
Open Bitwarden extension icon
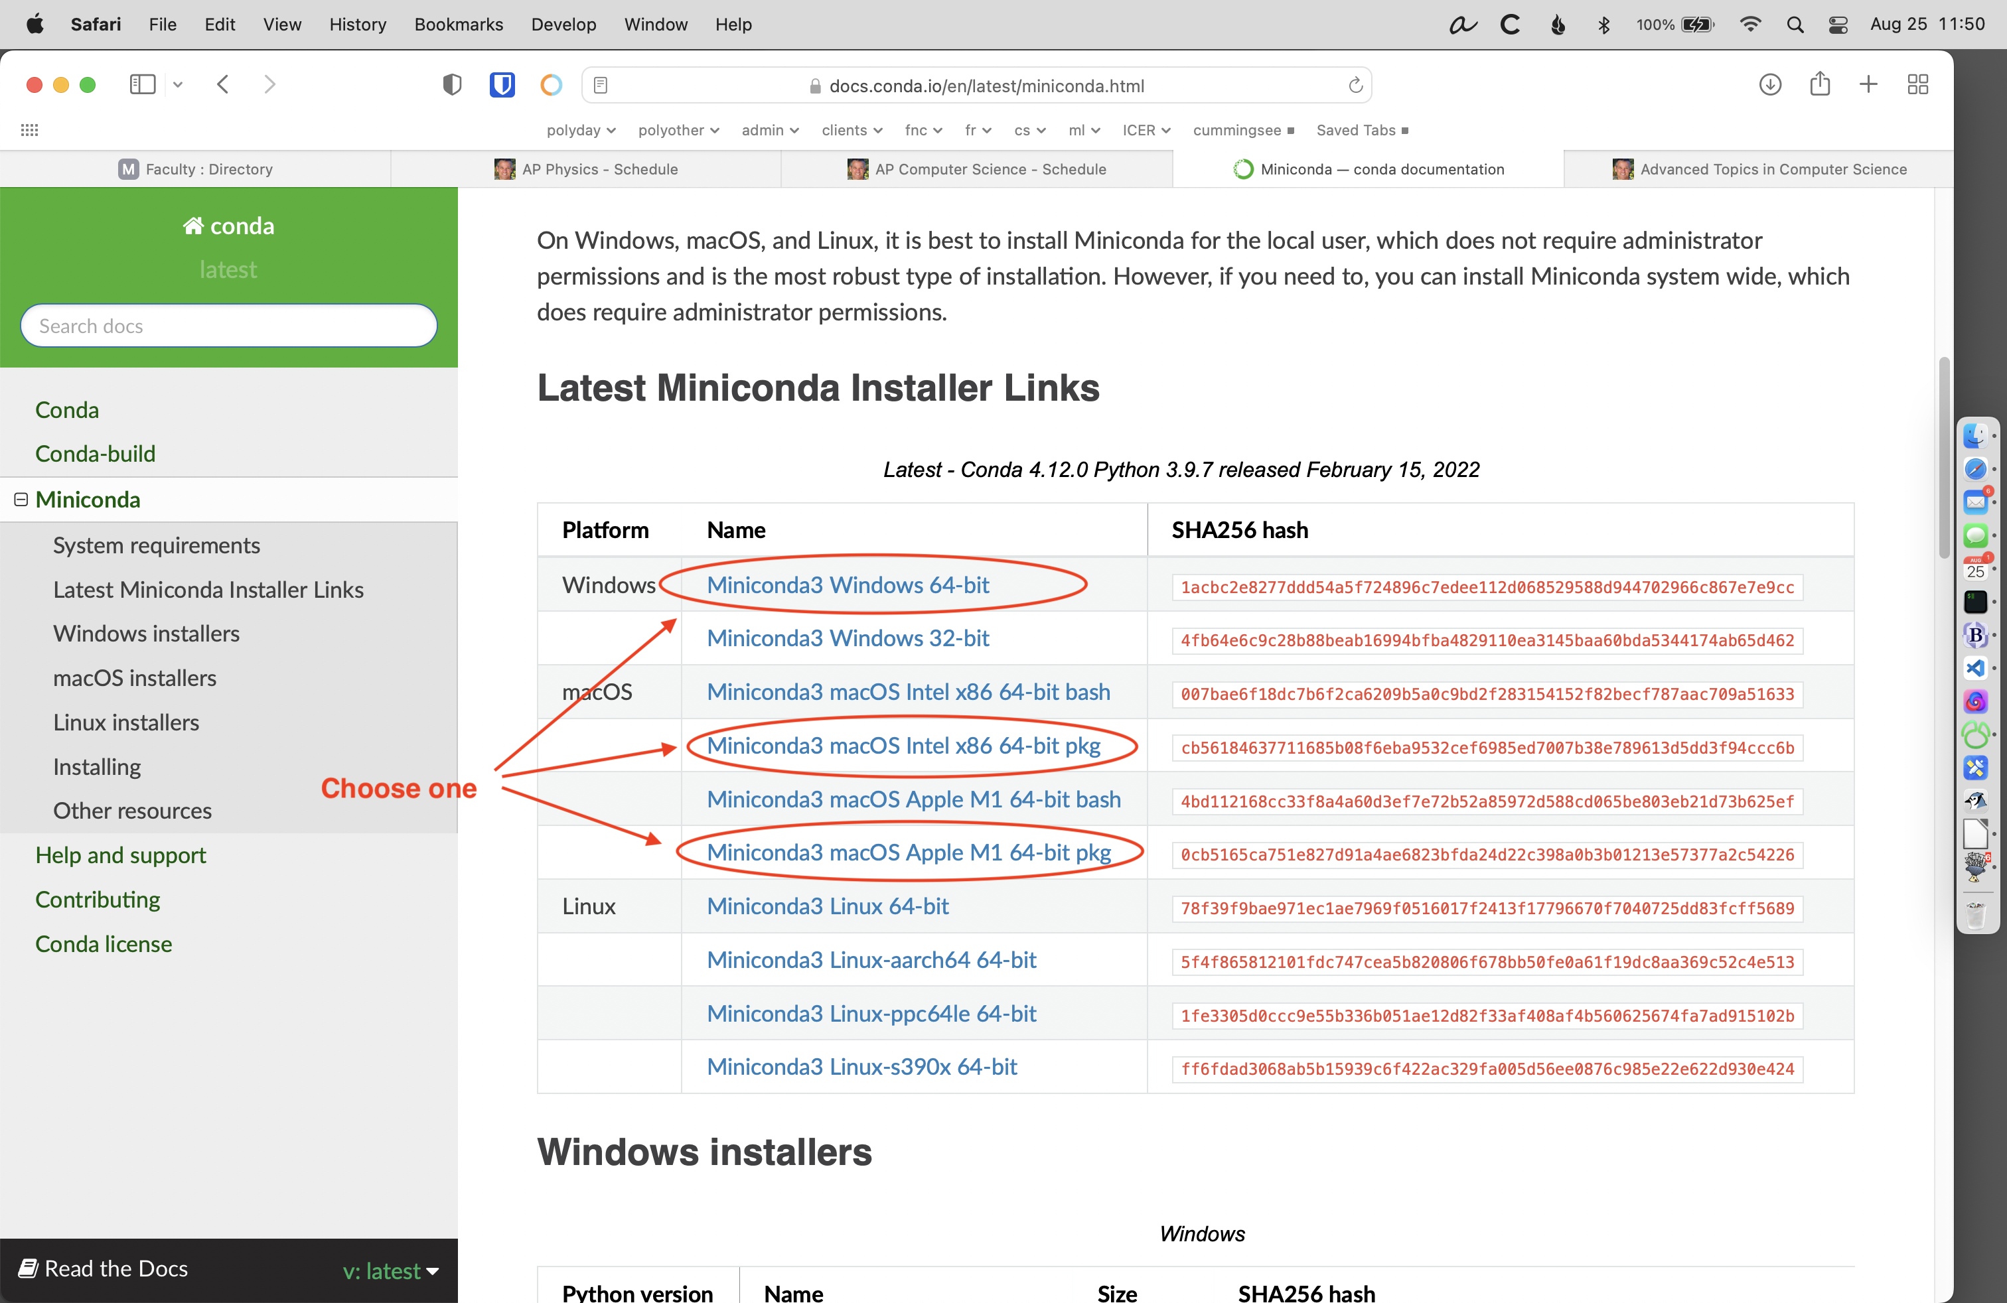point(502,84)
